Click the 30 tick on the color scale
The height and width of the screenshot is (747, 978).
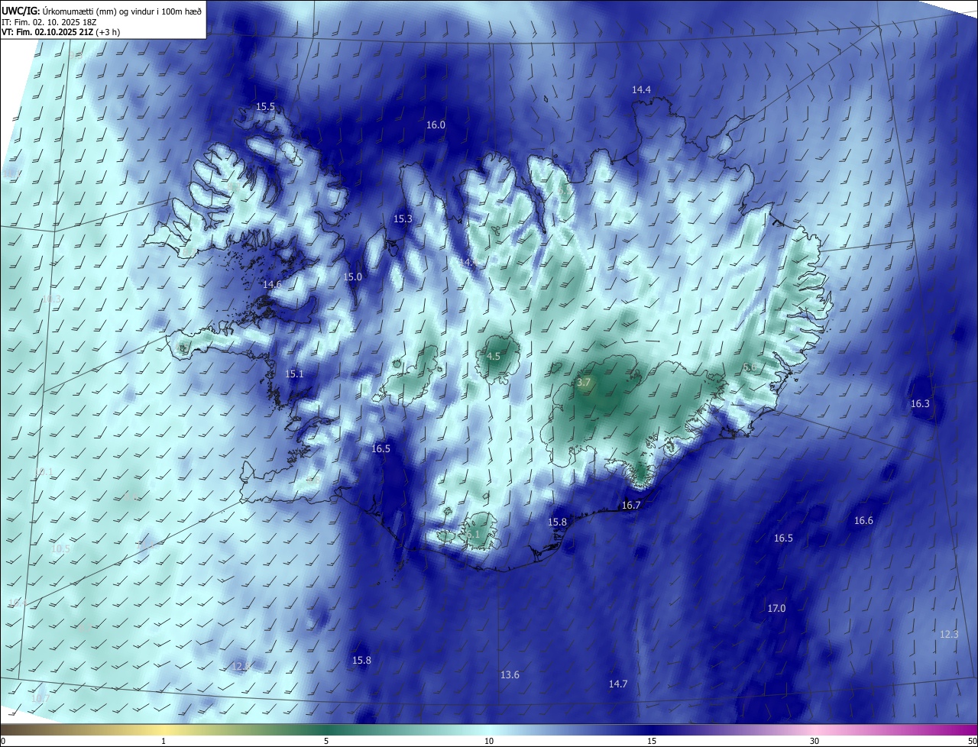[x=814, y=742]
